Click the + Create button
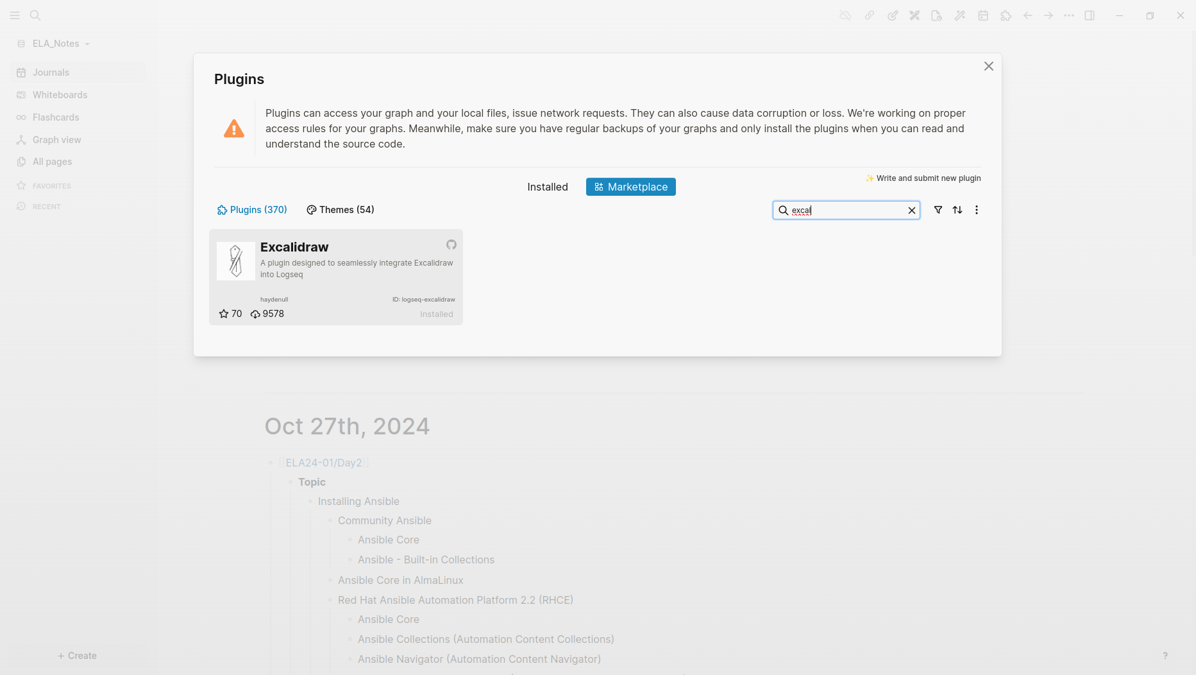The image size is (1196, 675). 77,656
